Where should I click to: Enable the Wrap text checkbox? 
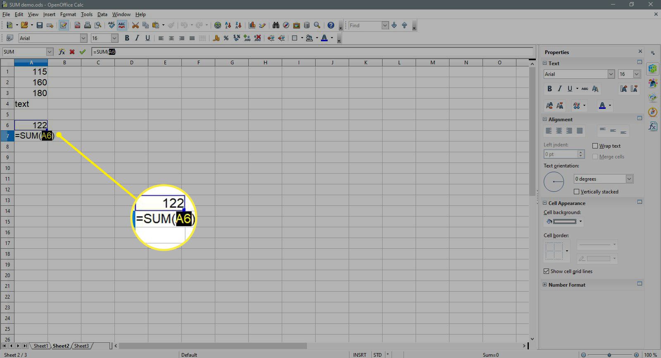pyautogui.click(x=595, y=146)
